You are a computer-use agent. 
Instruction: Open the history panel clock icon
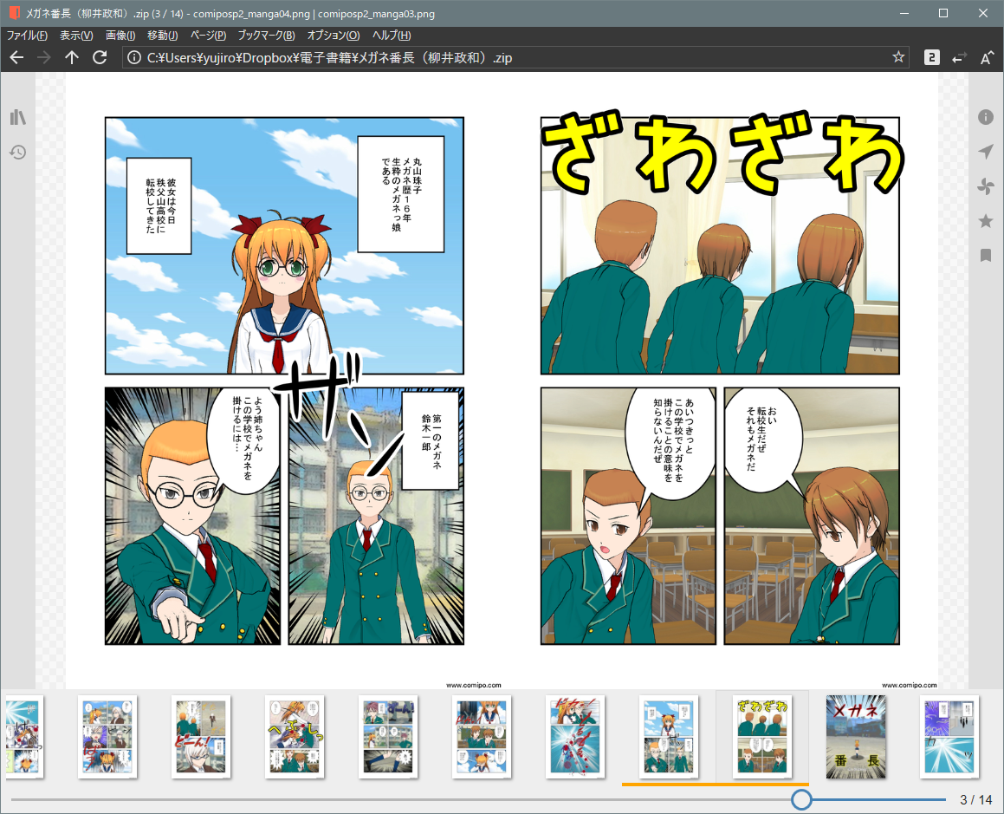(18, 152)
